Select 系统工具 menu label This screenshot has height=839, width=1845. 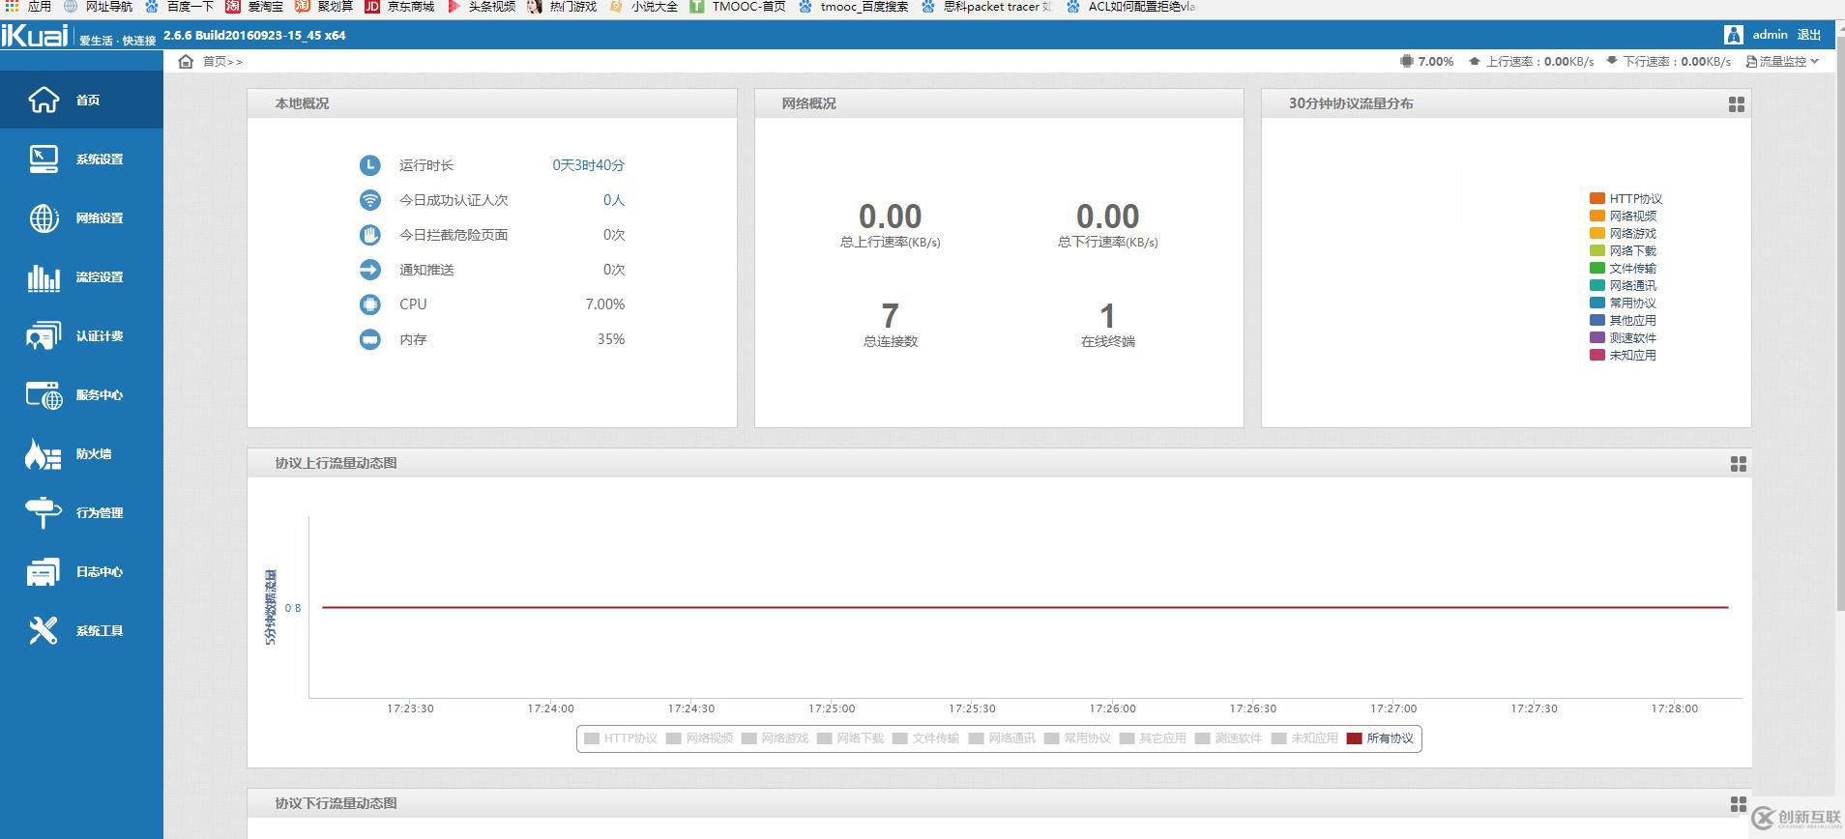(x=100, y=631)
